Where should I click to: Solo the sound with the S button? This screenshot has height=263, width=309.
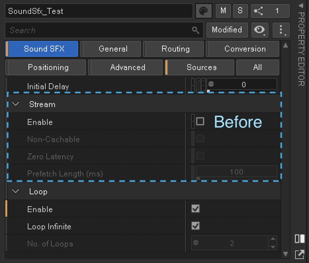[x=240, y=11]
